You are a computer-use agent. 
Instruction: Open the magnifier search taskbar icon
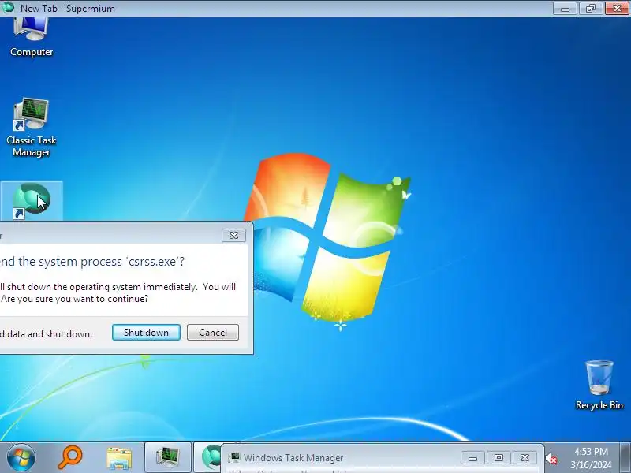tap(70, 457)
